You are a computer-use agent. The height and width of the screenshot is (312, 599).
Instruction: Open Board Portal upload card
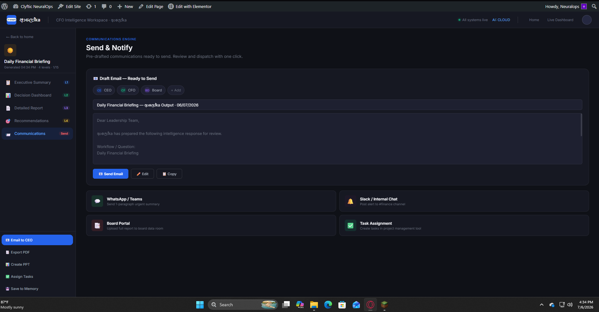click(211, 225)
